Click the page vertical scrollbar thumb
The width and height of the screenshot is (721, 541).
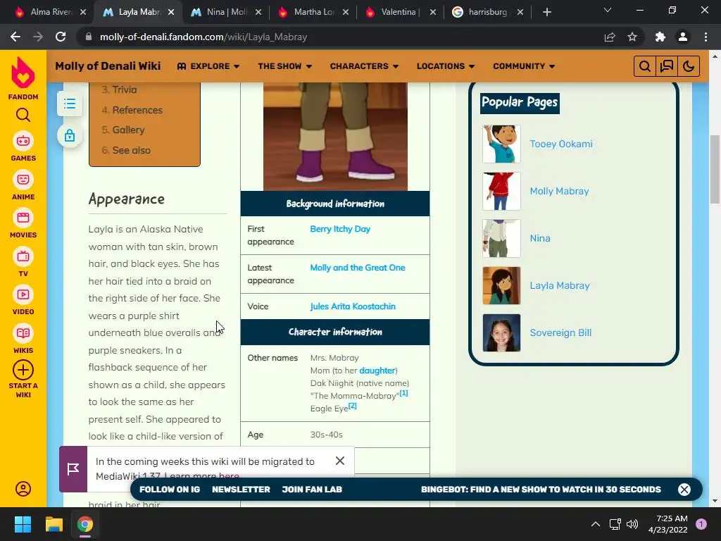point(715,169)
